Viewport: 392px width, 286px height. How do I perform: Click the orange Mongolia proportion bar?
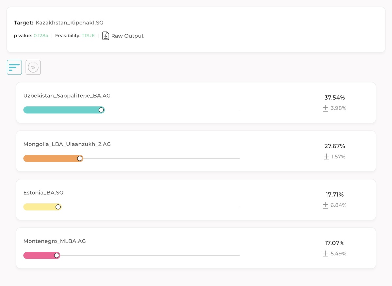50,158
